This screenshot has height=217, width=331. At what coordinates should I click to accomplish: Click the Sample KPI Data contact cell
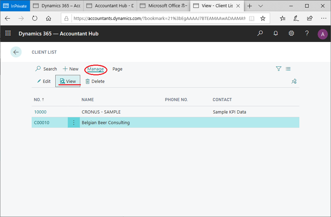pos(229,112)
